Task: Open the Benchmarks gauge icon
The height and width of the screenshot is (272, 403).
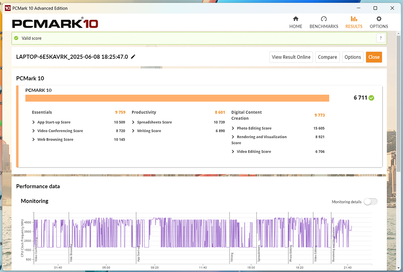Action: click(x=323, y=19)
